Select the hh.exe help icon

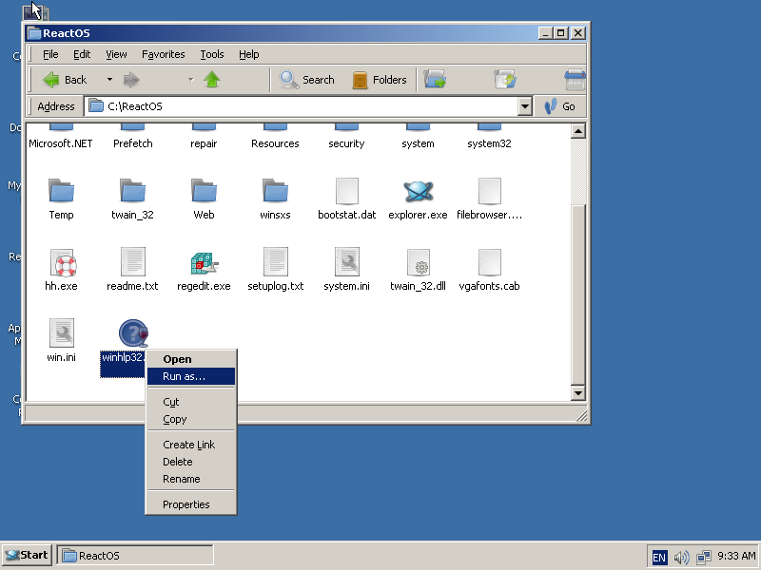point(62,262)
